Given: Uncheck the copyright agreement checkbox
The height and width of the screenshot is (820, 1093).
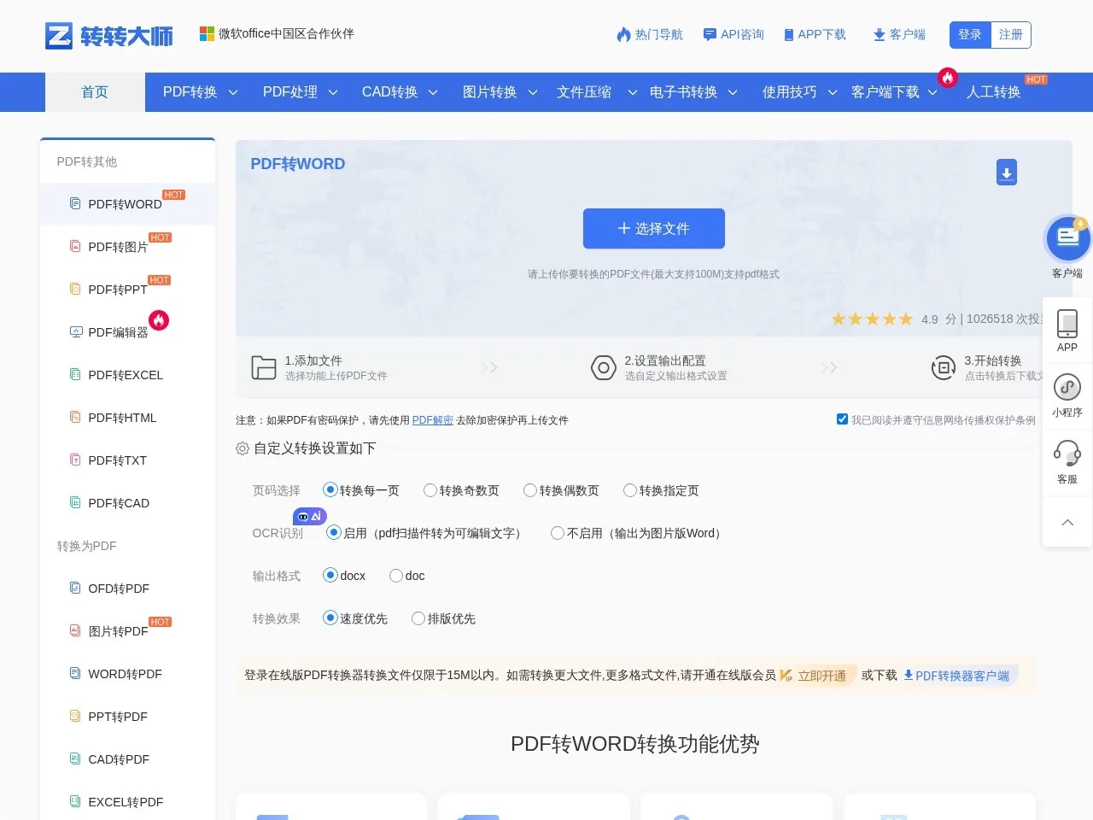Looking at the screenshot, I should pos(843,419).
